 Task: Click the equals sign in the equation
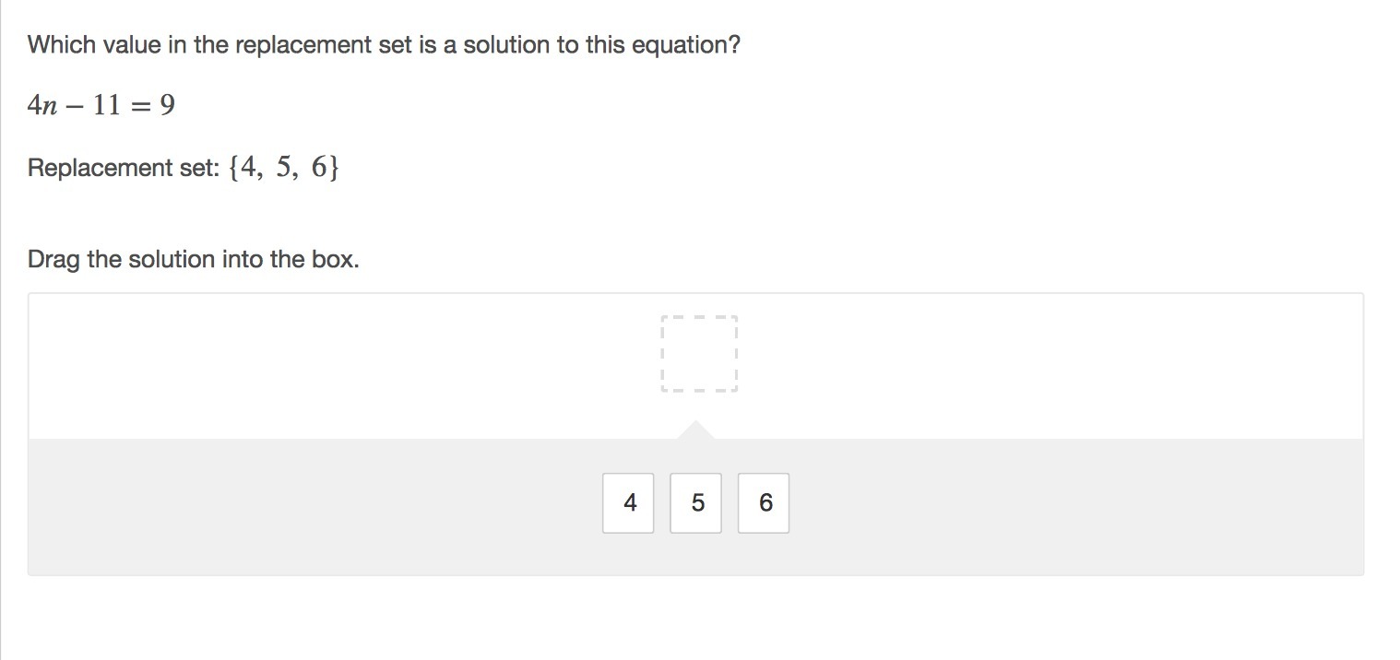(141, 106)
